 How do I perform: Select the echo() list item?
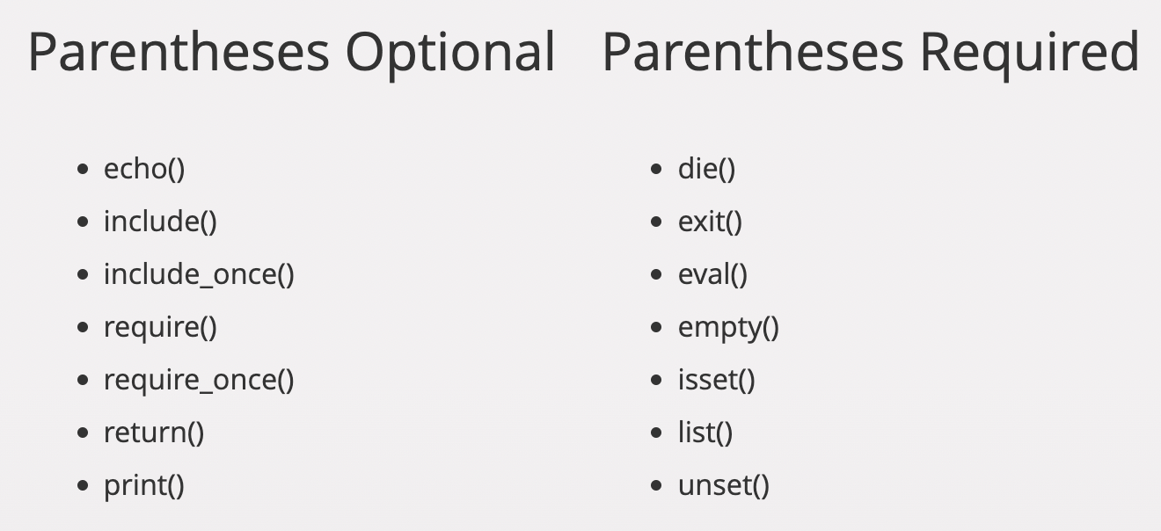coord(144,169)
